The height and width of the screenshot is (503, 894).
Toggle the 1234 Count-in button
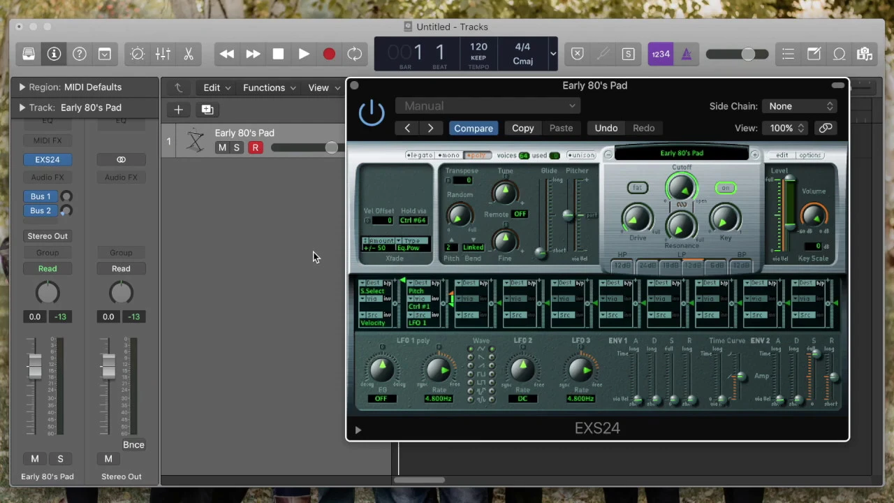coord(661,54)
